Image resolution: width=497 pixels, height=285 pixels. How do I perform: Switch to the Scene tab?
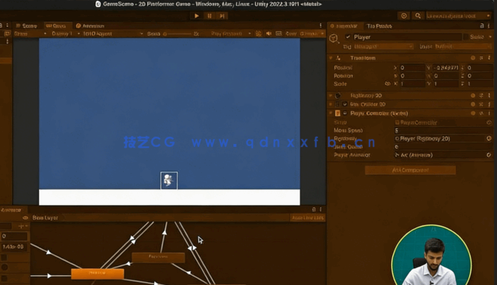(x=26, y=25)
